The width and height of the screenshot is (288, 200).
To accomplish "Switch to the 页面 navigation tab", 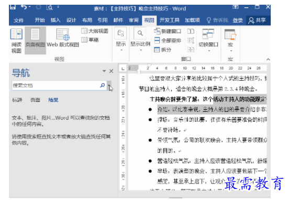I will pos(35,100).
